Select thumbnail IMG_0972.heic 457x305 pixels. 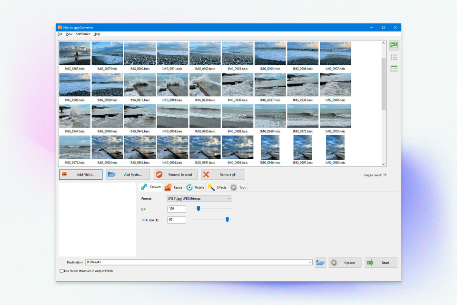coord(303,116)
